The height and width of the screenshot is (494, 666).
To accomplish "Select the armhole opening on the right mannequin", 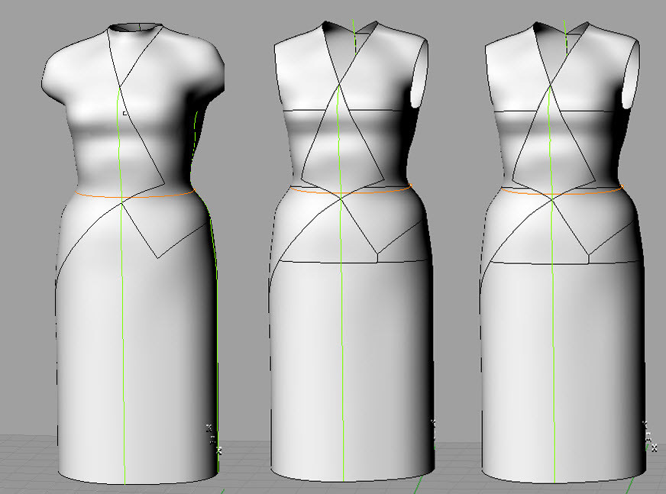I will click(630, 74).
